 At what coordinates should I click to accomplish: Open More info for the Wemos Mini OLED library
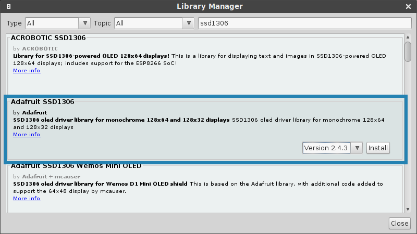click(27, 199)
